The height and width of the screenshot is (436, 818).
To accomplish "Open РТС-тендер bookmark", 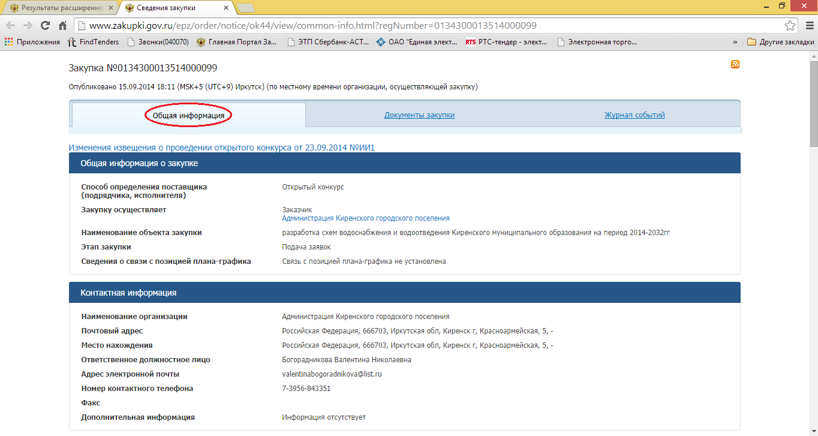I will [x=507, y=42].
